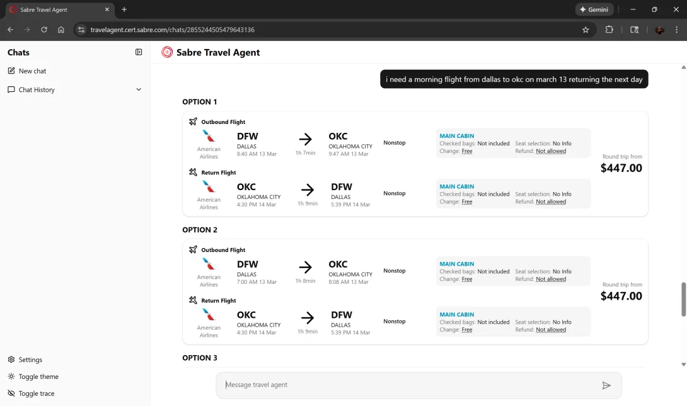Click 8:40 AM 13 Mar departure time
687x406 pixels.
[257, 154]
